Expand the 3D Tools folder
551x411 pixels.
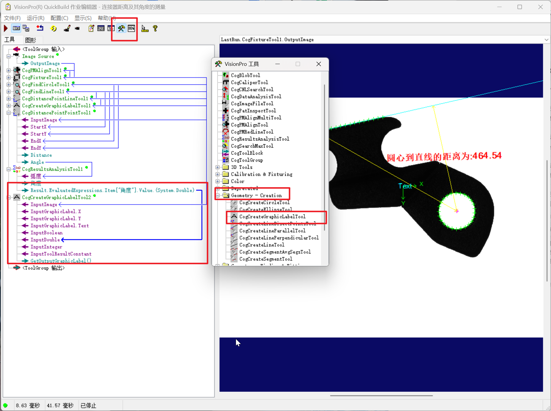(x=217, y=167)
